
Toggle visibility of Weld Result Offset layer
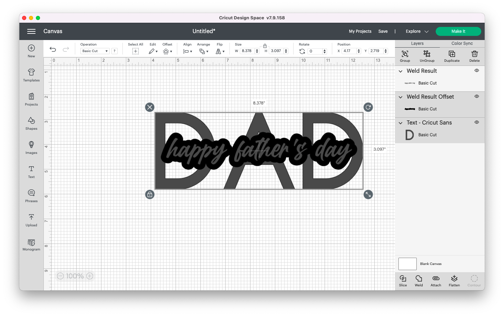(x=476, y=96)
